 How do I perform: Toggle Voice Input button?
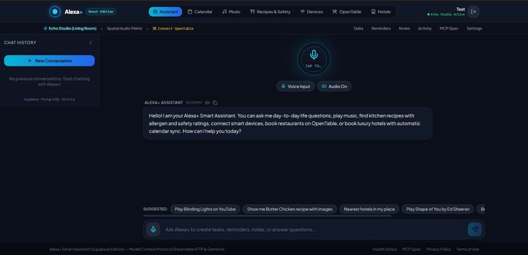(x=295, y=87)
